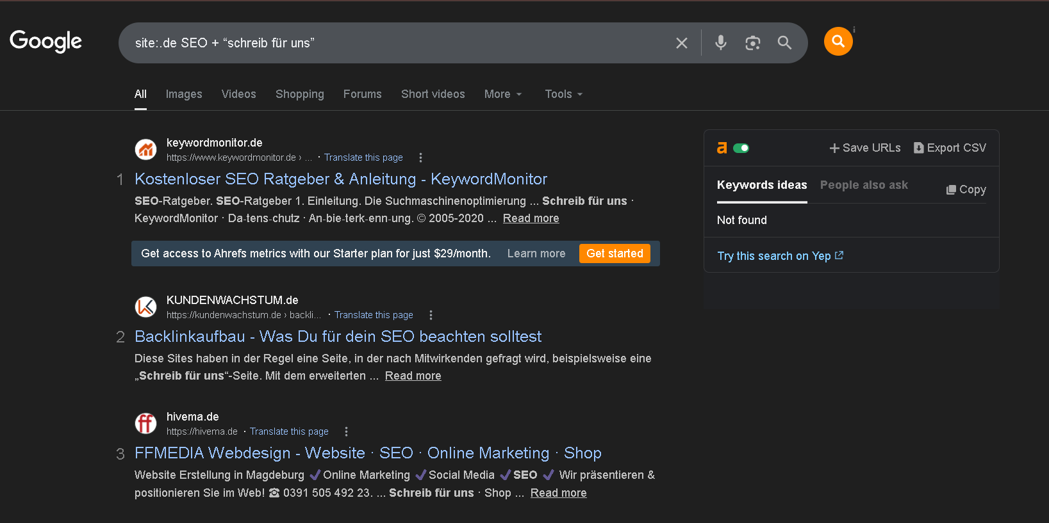1049x523 pixels.
Task: Read more of Backlinkaufbau snippet
Action: pos(413,376)
